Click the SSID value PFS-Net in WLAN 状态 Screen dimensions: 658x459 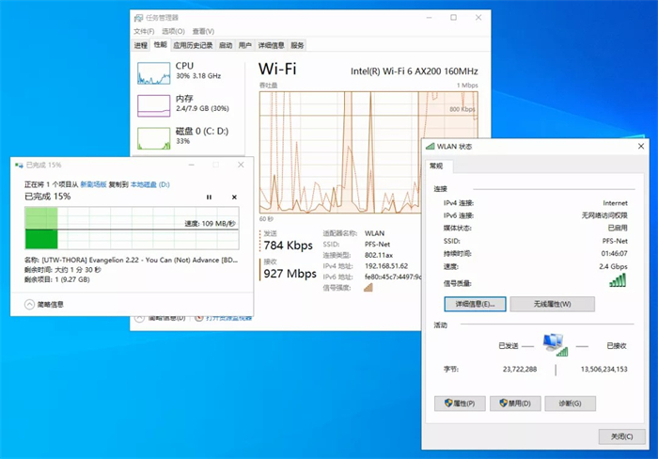point(615,241)
